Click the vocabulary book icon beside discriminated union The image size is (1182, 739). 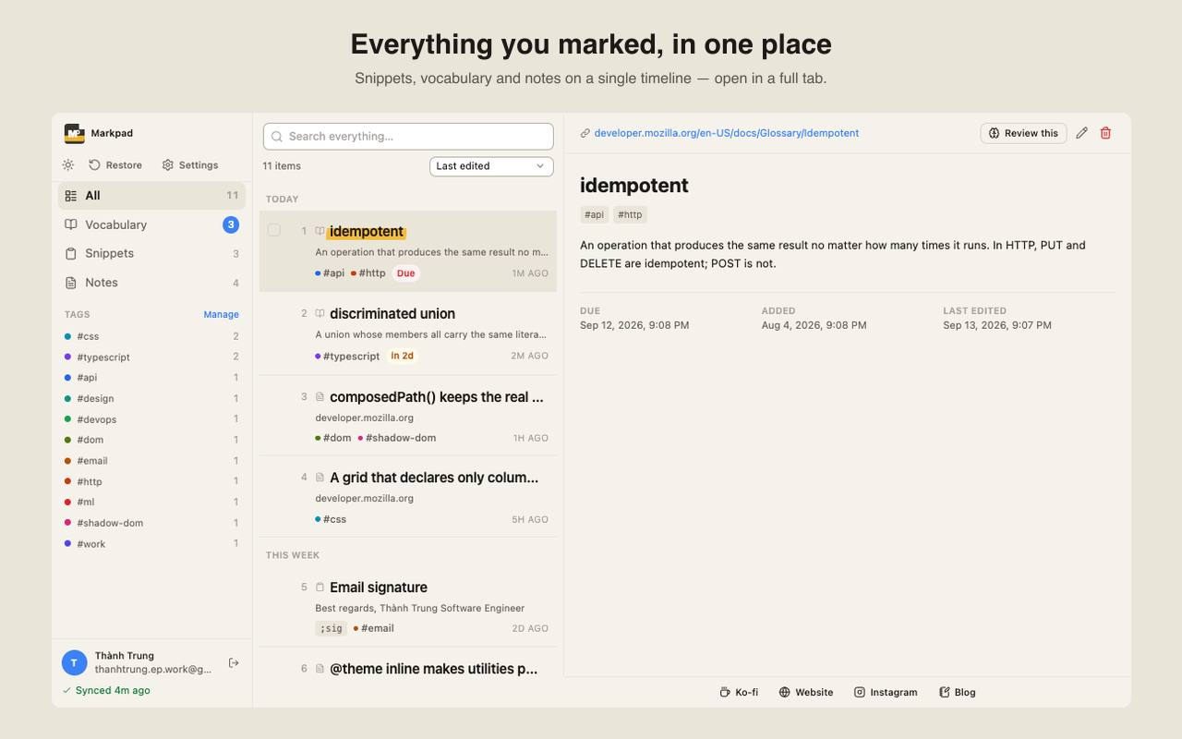point(320,314)
